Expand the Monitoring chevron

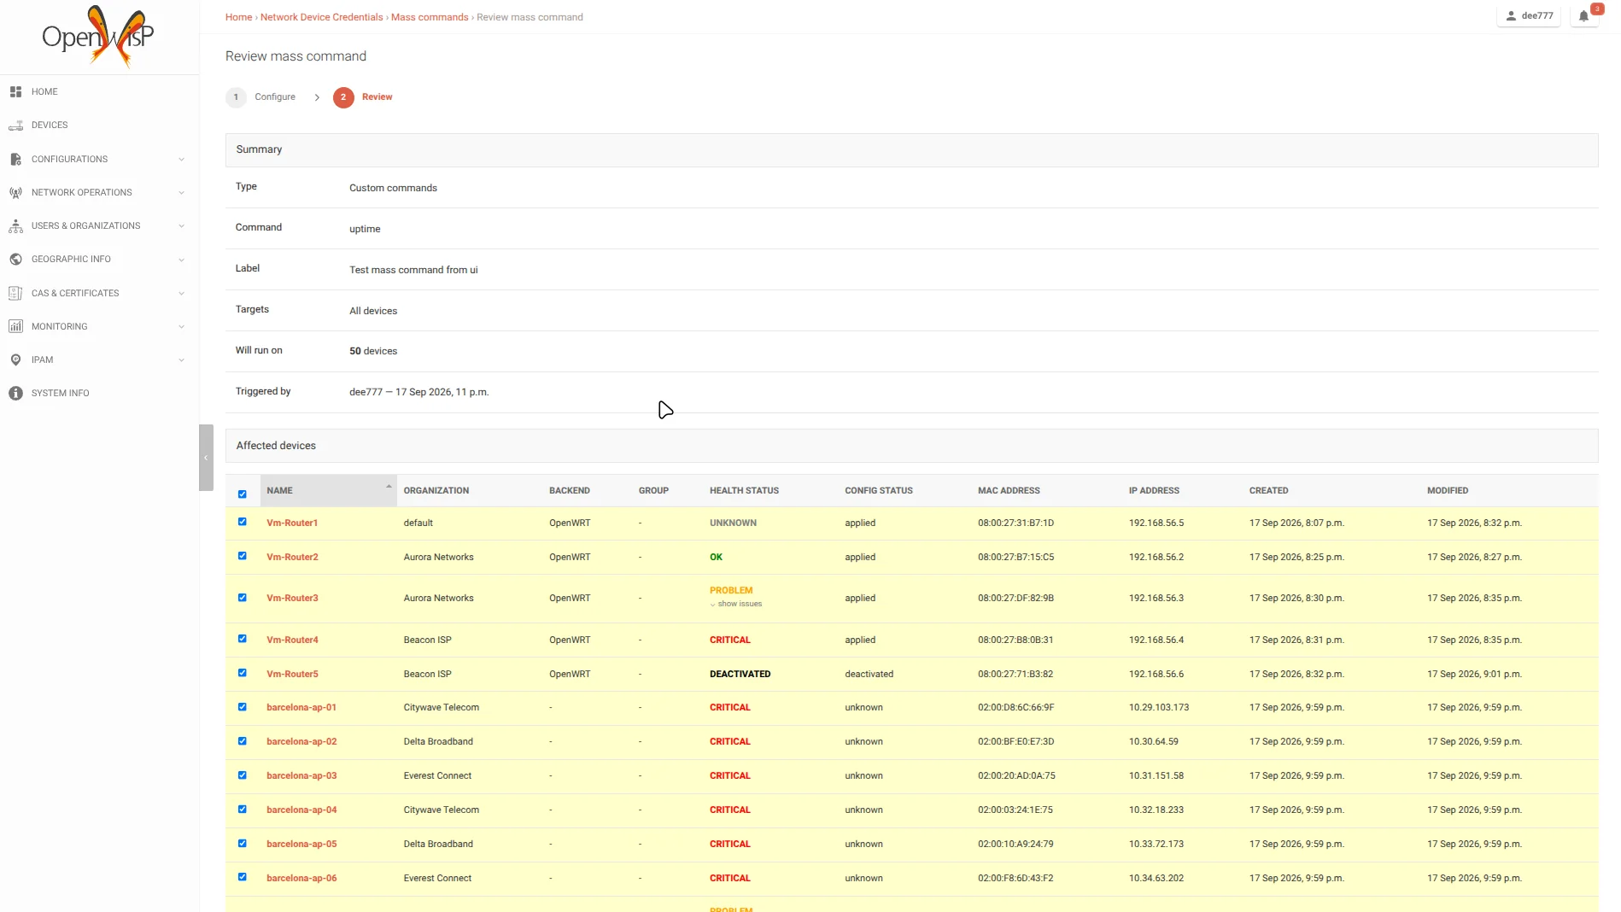pos(181,327)
